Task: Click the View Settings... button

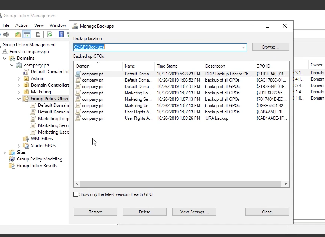Action: 194,212
